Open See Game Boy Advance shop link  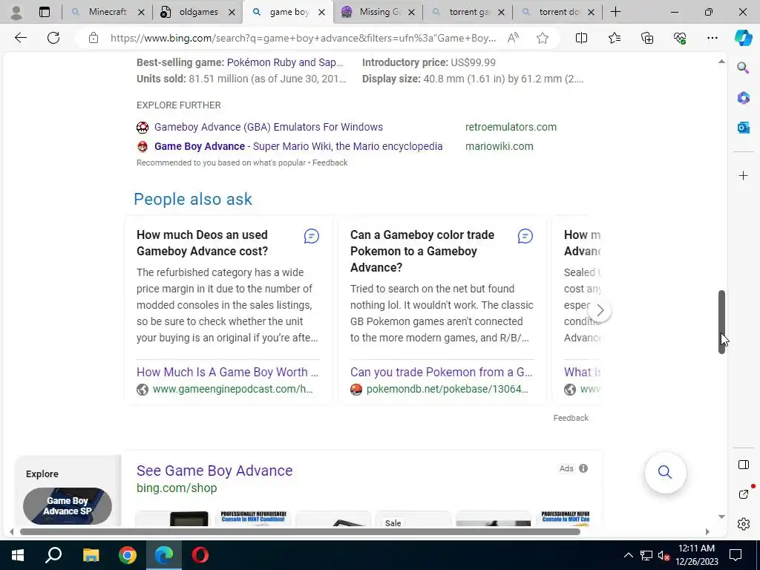point(214,471)
